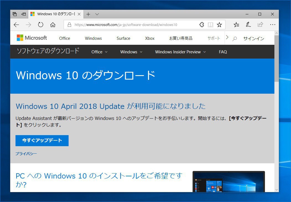The width and height of the screenshot is (291, 202).
Task: Open お買い得商品 navigation item
Action: click(x=181, y=38)
